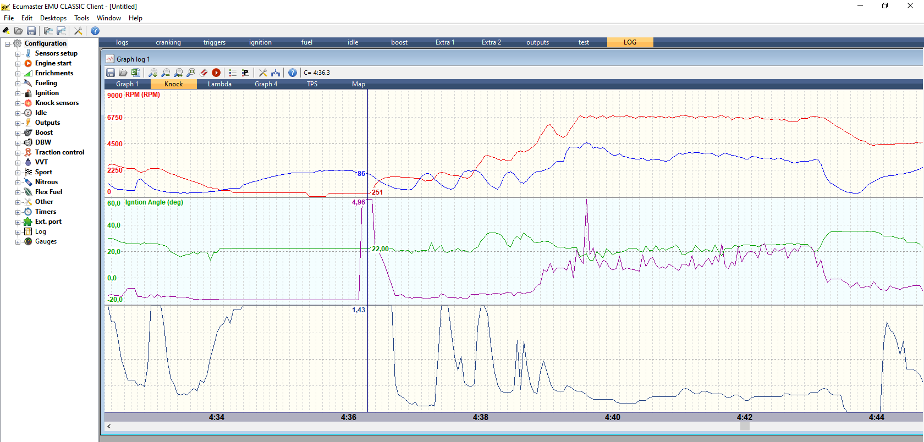Open the Edit menu
924x442 pixels.
pyautogui.click(x=27, y=18)
